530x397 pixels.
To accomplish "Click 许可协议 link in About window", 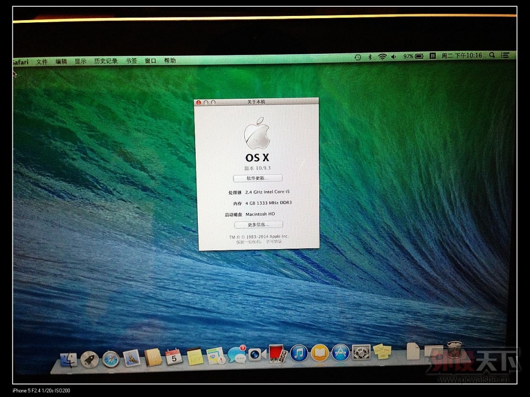I will [x=273, y=242].
